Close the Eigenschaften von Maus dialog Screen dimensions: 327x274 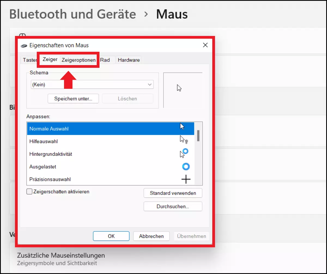[x=205, y=45]
